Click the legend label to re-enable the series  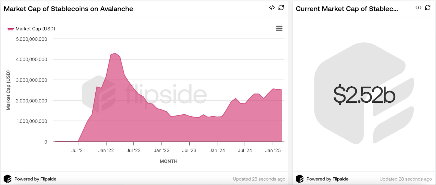[x=35, y=29]
